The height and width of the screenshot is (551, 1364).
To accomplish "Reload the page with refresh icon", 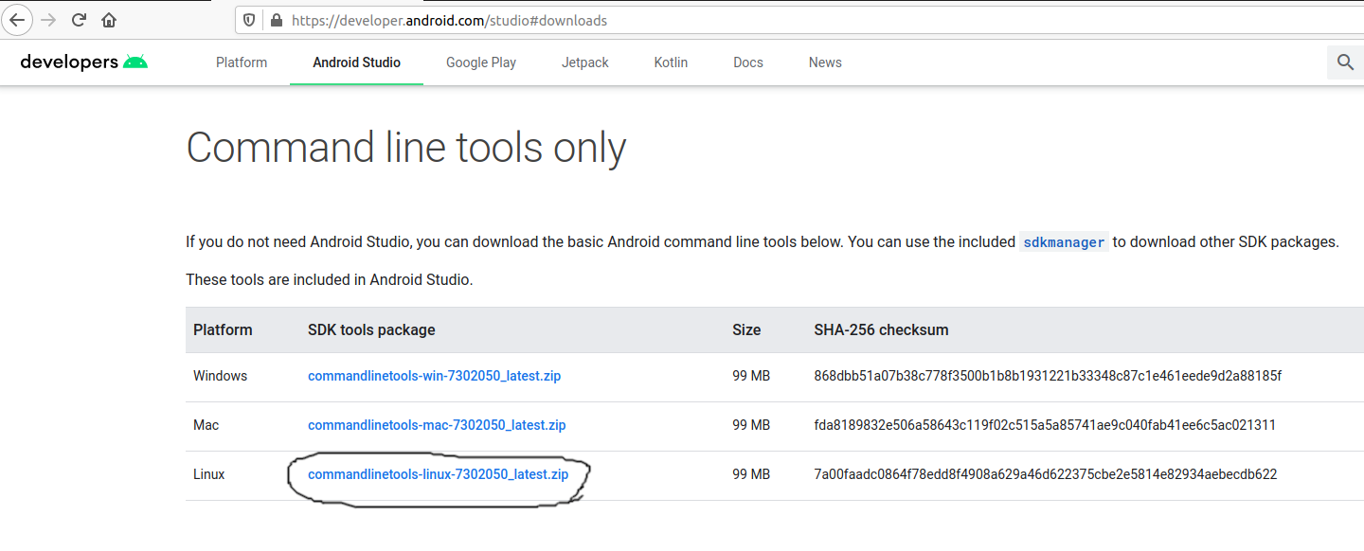I will [x=79, y=20].
